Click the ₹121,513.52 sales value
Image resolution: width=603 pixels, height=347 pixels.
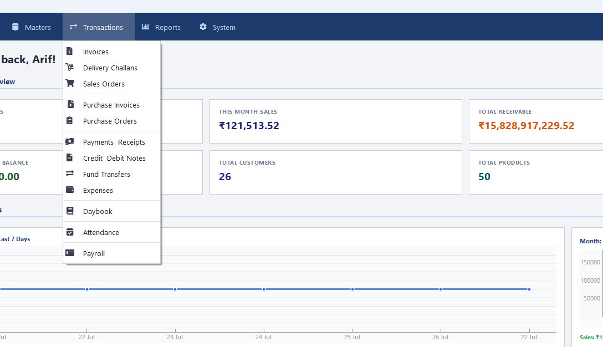click(249, 126)
